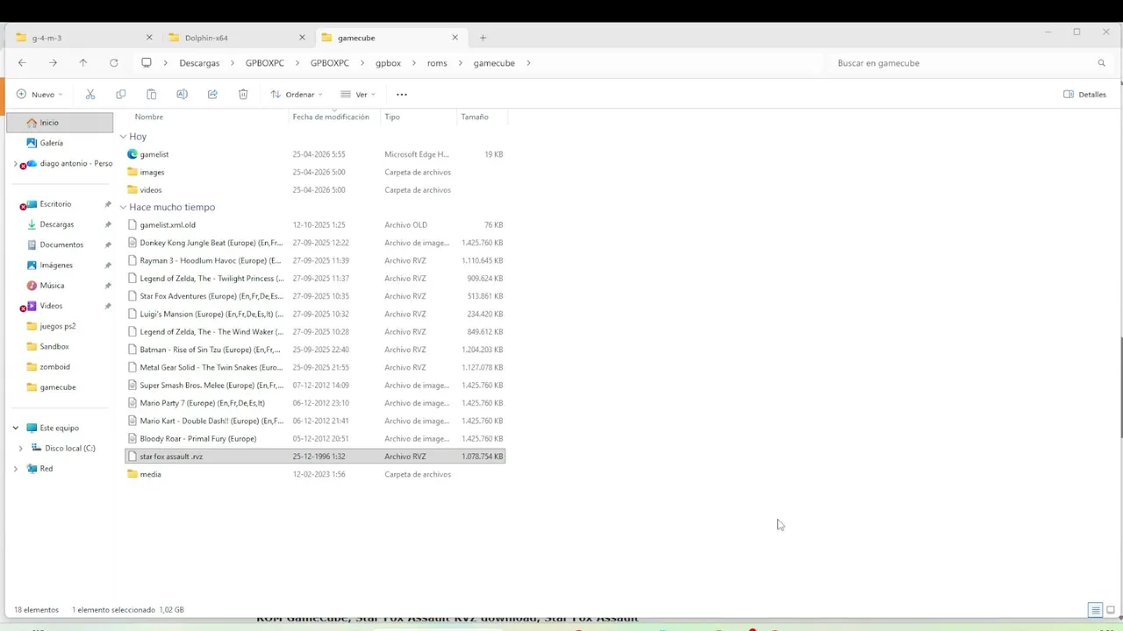Image resolution: width=1123 pixels, height=631 pixels.
Task: Click the Delete trash icon
Action: point(243,94)
